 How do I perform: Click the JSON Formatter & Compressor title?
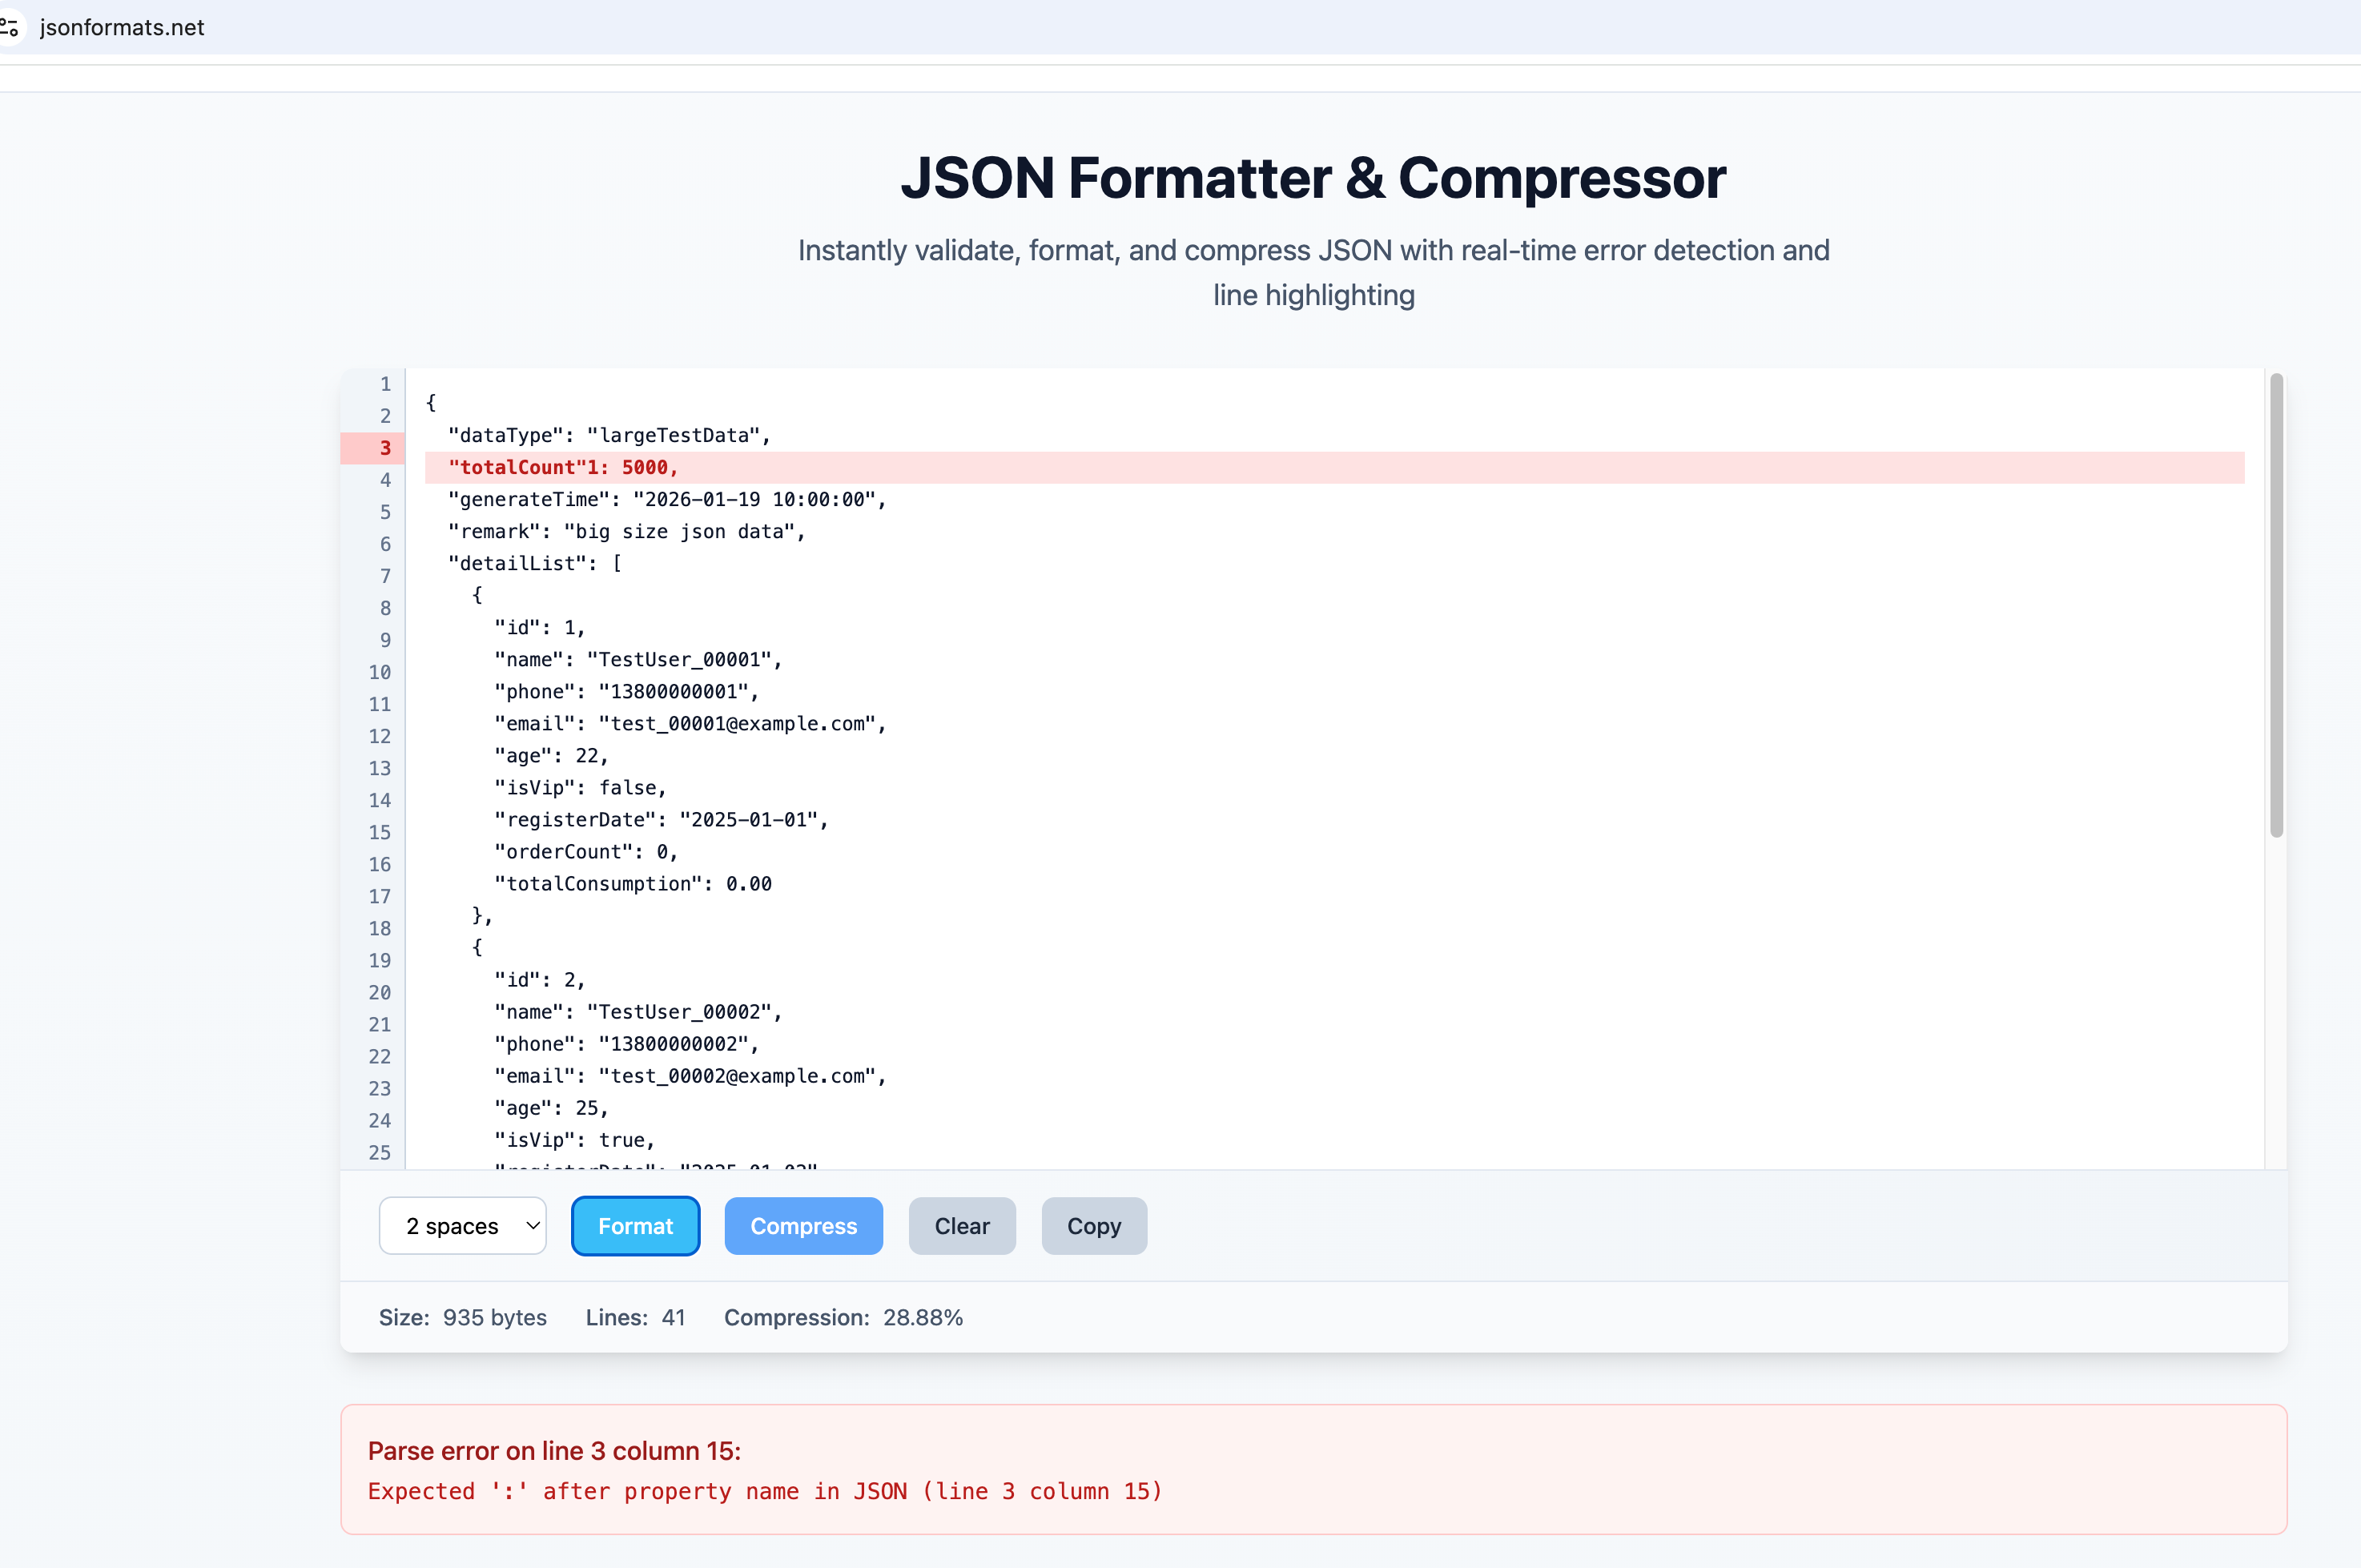point(1313,178)
